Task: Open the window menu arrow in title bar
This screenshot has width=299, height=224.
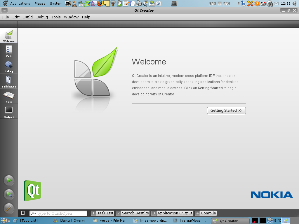Action: [4, 10]
